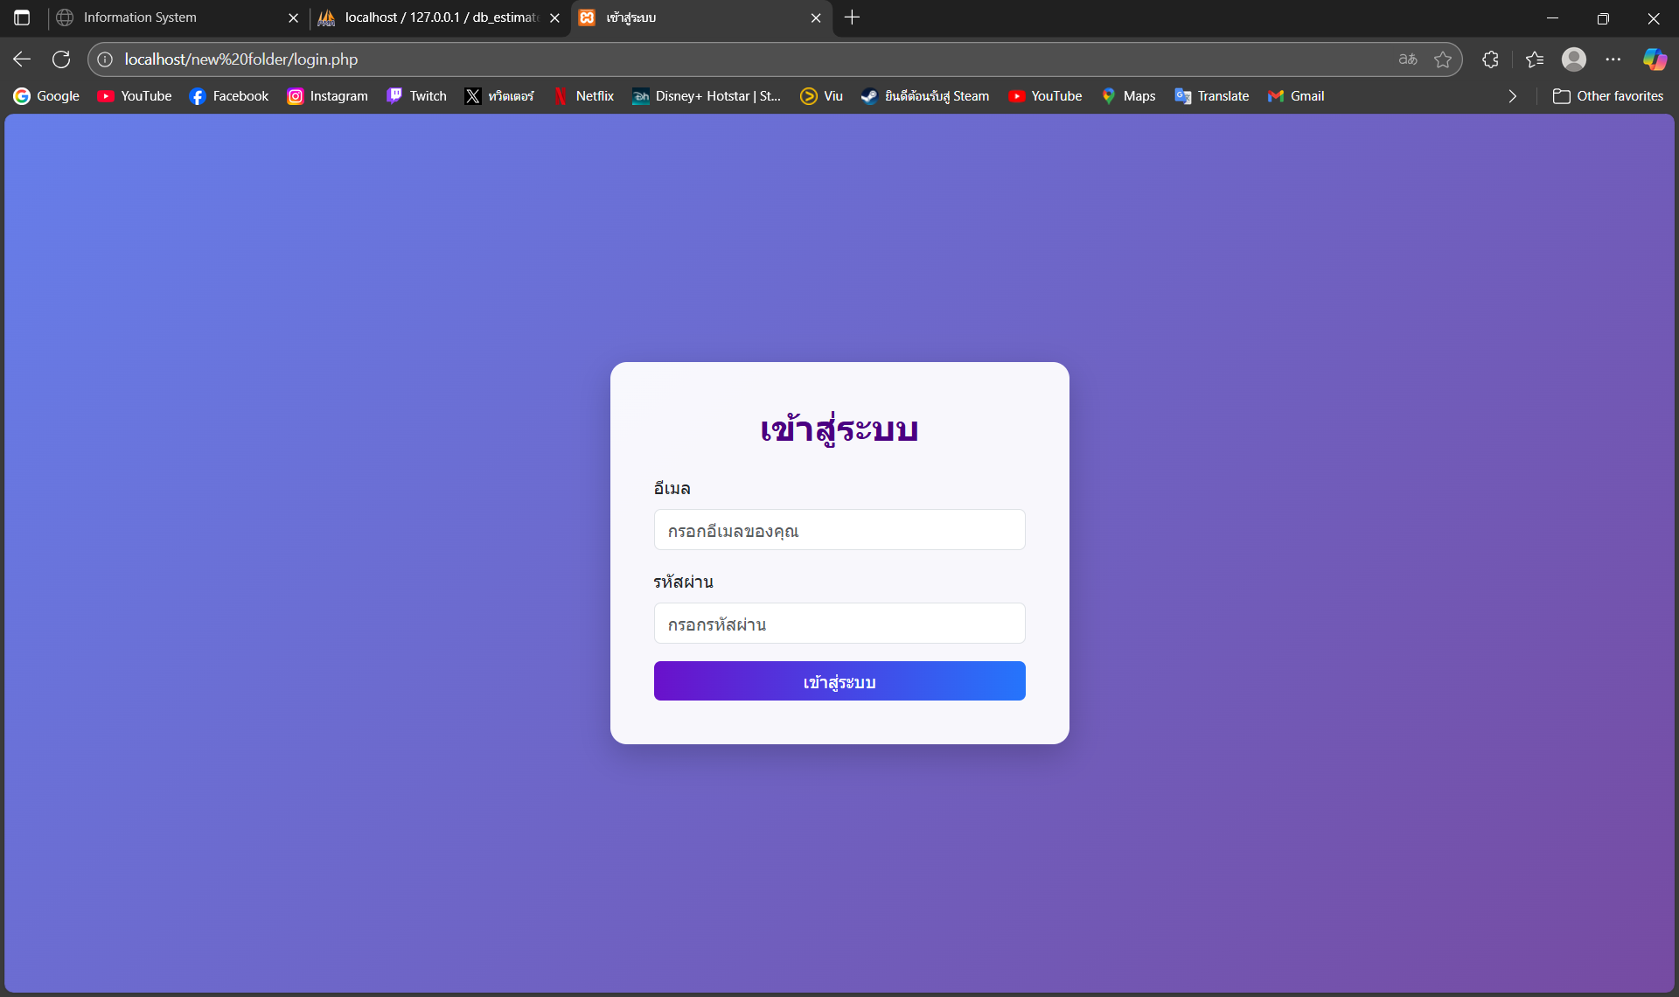This screenshot has width=1679, height=997.
Task: Open the favorites list icon
Action: 1534,59
